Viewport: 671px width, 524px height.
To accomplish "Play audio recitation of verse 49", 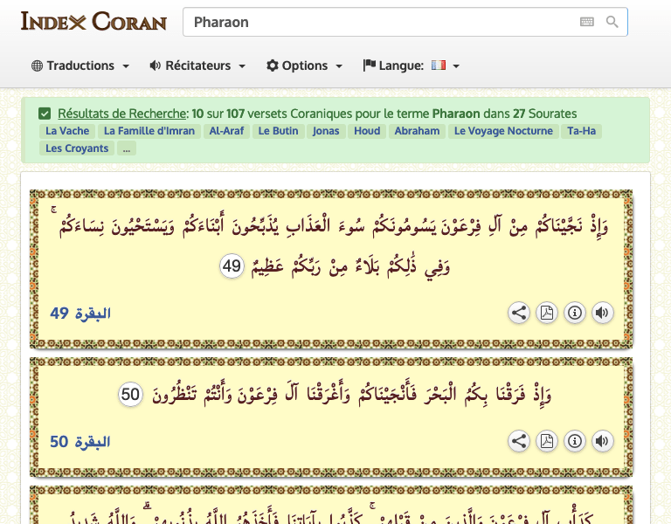I will [x=602, y=313].
